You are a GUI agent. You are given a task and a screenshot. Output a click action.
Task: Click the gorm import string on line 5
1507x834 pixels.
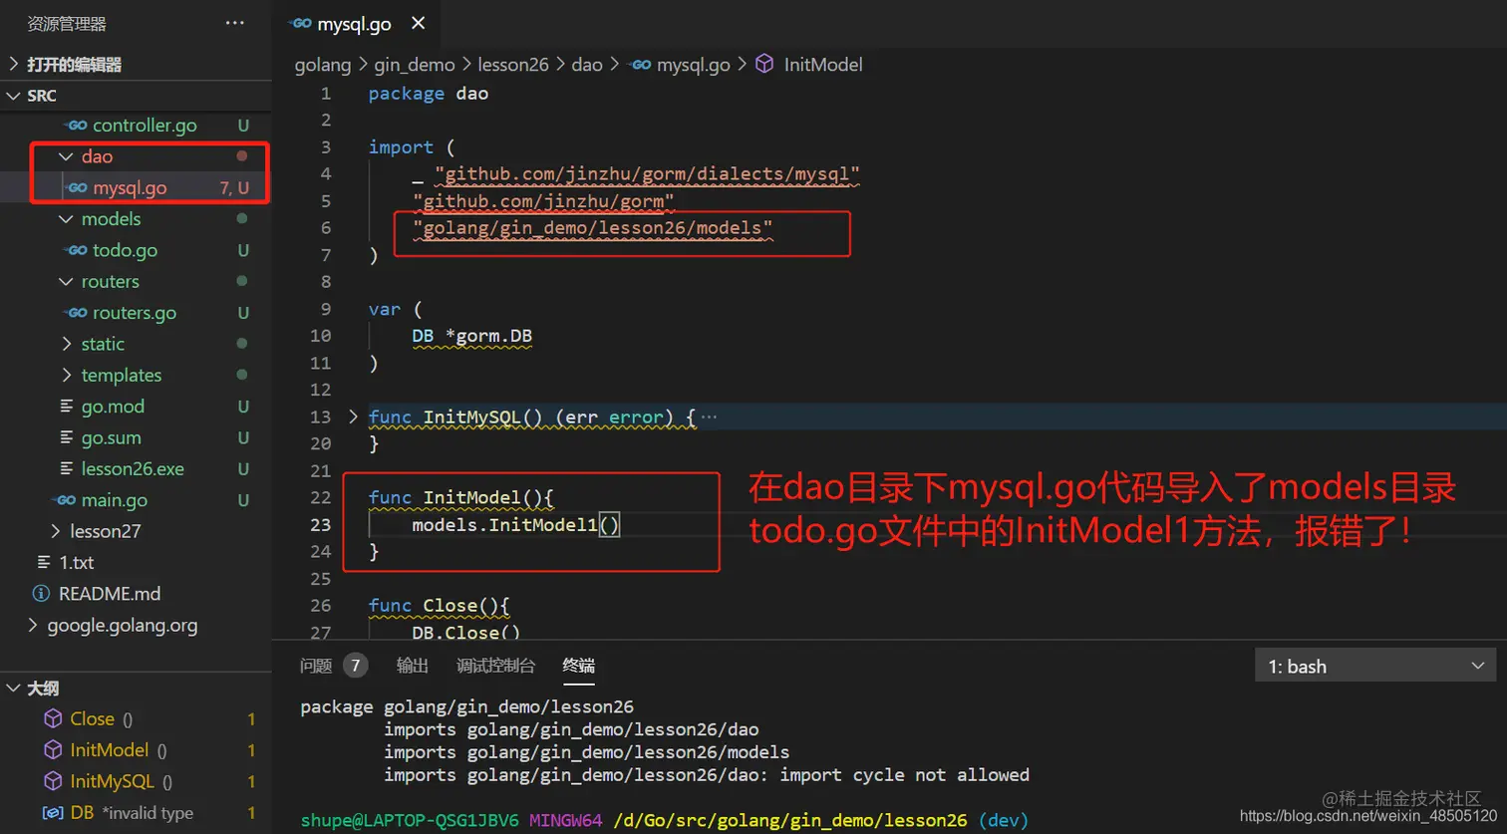(x=543, y=201)
